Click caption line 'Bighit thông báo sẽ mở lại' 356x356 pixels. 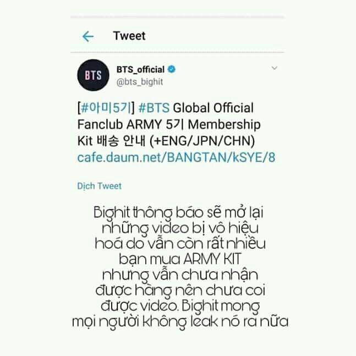(178, 213)
